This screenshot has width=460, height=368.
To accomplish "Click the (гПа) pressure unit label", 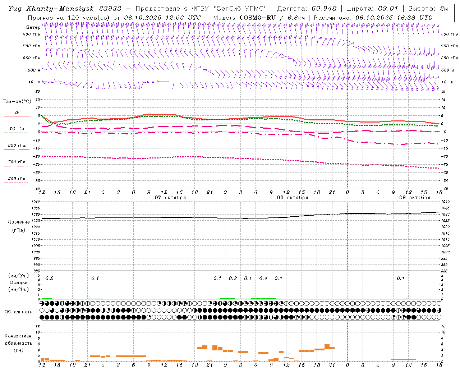I will [x=19, y=230].
